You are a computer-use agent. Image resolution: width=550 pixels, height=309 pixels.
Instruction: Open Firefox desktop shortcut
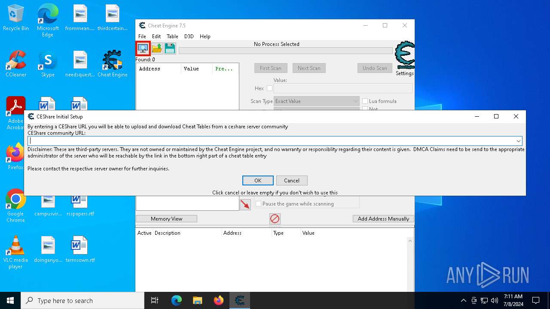[16, 157]
